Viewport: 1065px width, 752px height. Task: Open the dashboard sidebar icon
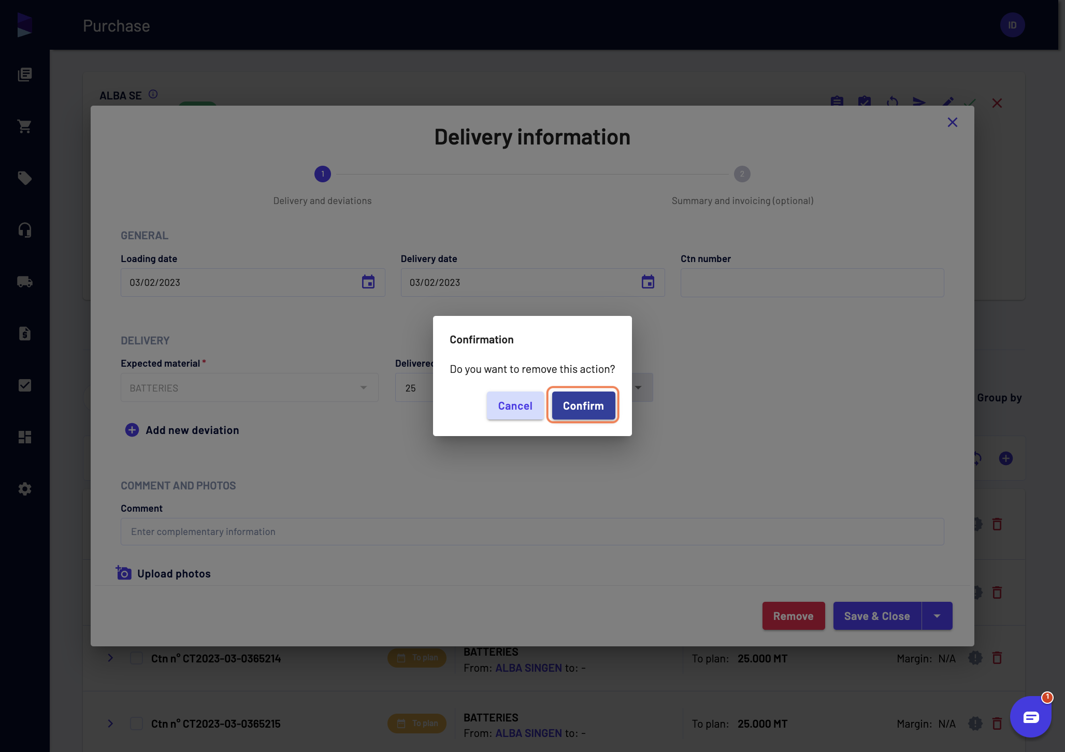coord(24,437)
